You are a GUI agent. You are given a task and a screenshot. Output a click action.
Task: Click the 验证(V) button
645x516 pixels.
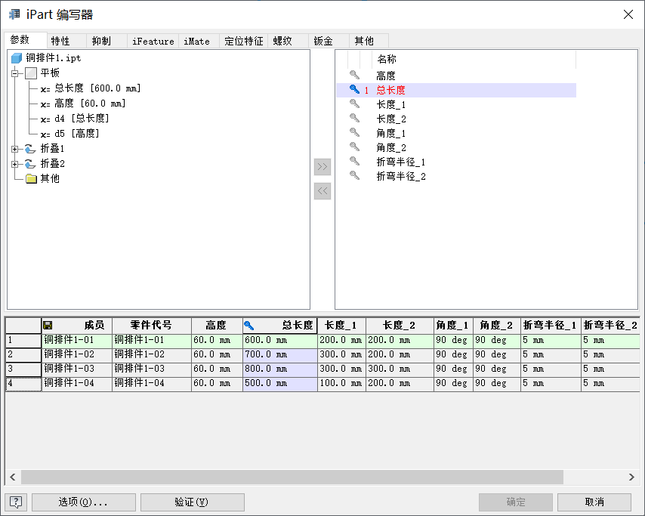pos(192,502)
